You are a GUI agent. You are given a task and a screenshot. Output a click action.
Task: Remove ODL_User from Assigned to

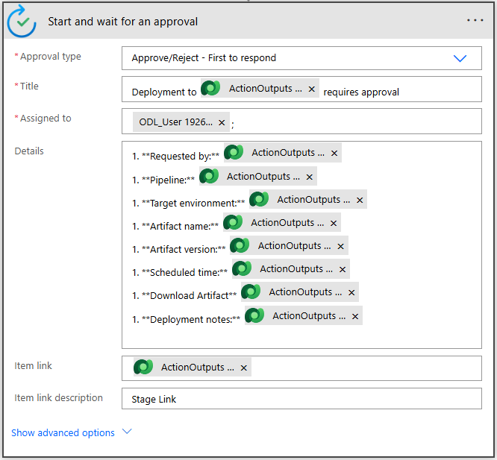tap(222, 122)
